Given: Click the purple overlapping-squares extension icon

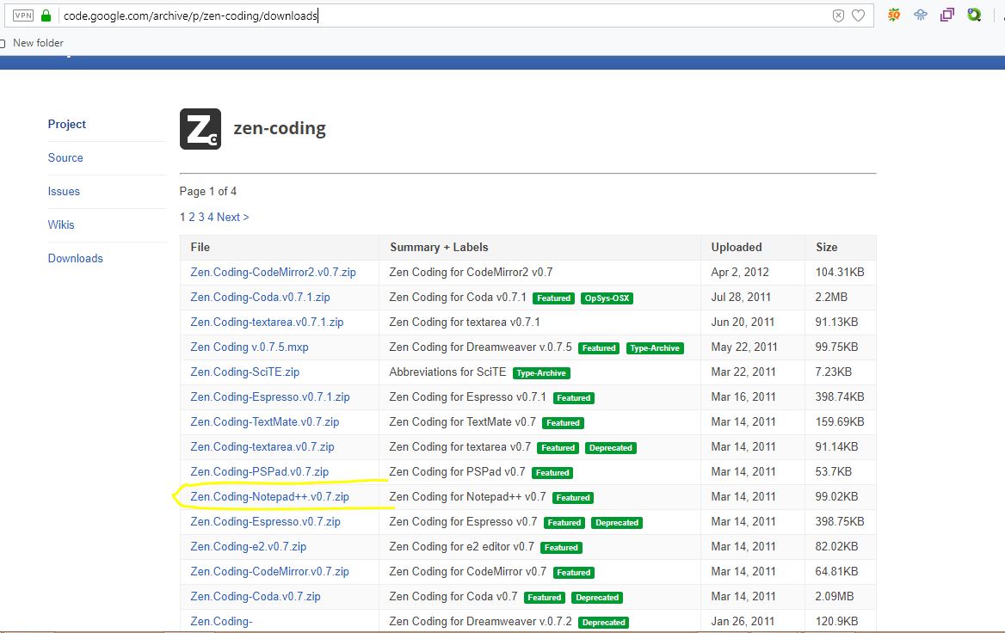Looking at the screenshot, I should point(947,15).
